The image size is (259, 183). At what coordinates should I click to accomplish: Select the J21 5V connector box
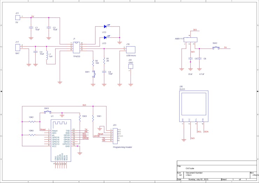click(x=17, y=18)
